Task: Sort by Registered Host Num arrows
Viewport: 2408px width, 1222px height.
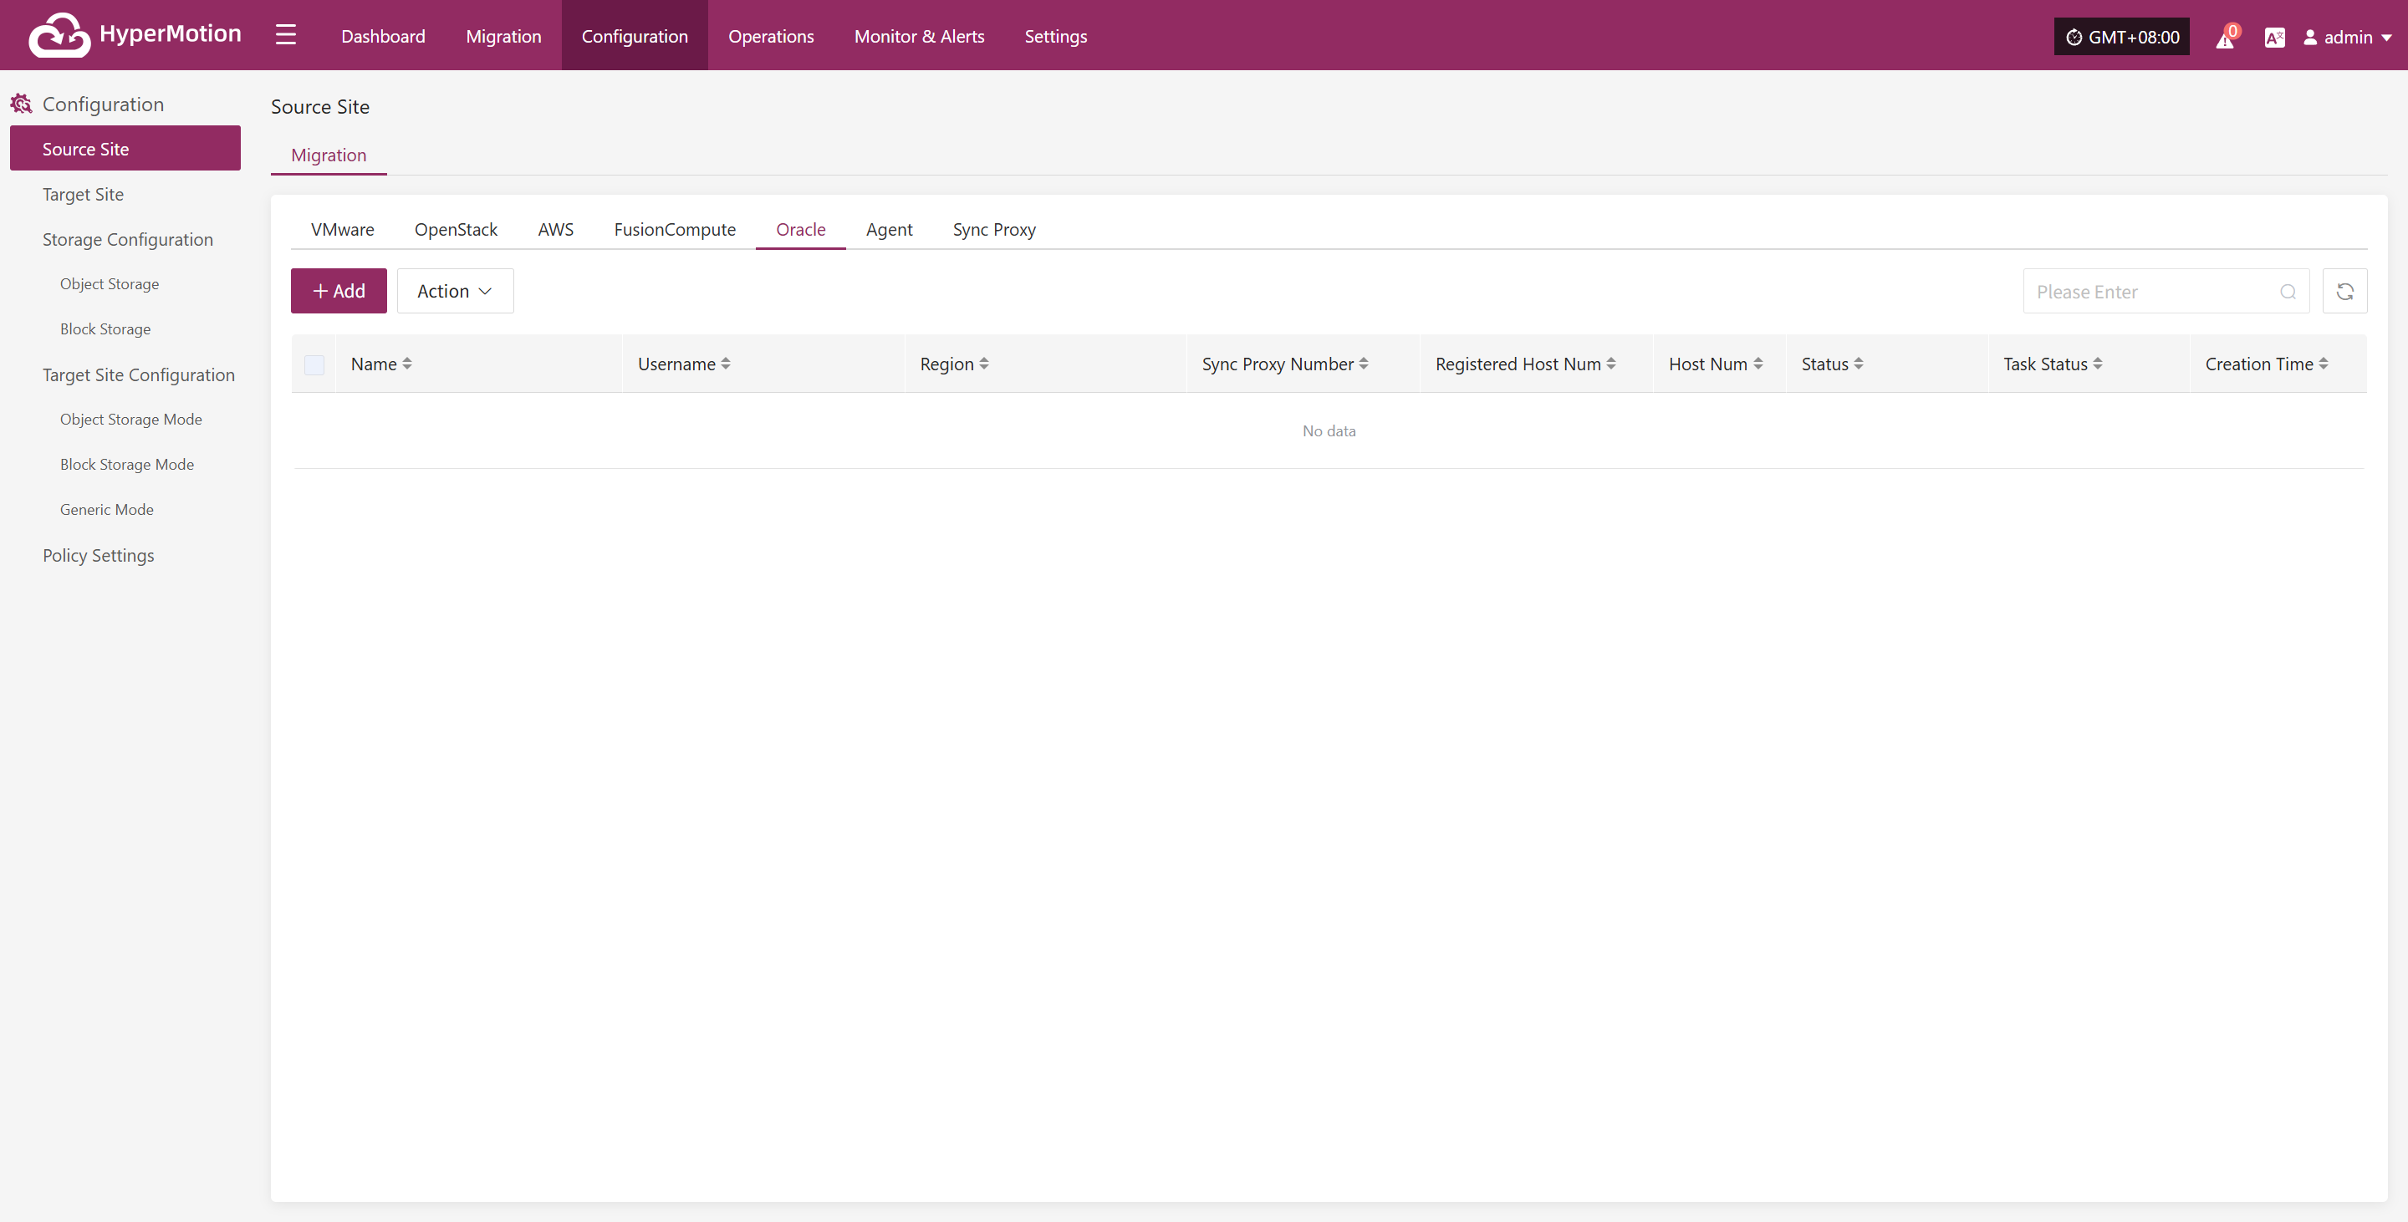Action: point(1610,364)
